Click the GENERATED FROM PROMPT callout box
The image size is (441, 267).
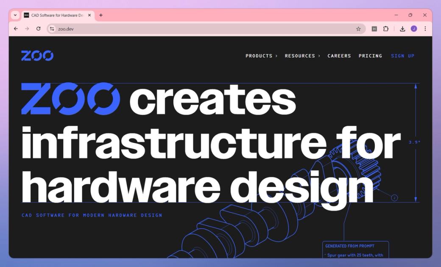[x=355, y=250]
